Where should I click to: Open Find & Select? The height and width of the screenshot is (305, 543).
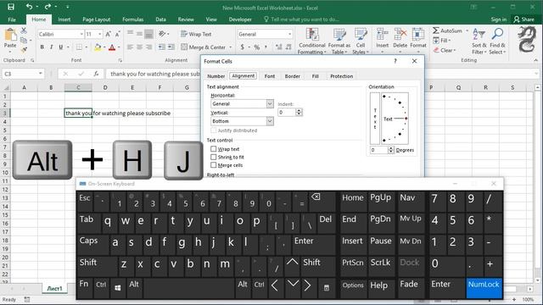497,41
